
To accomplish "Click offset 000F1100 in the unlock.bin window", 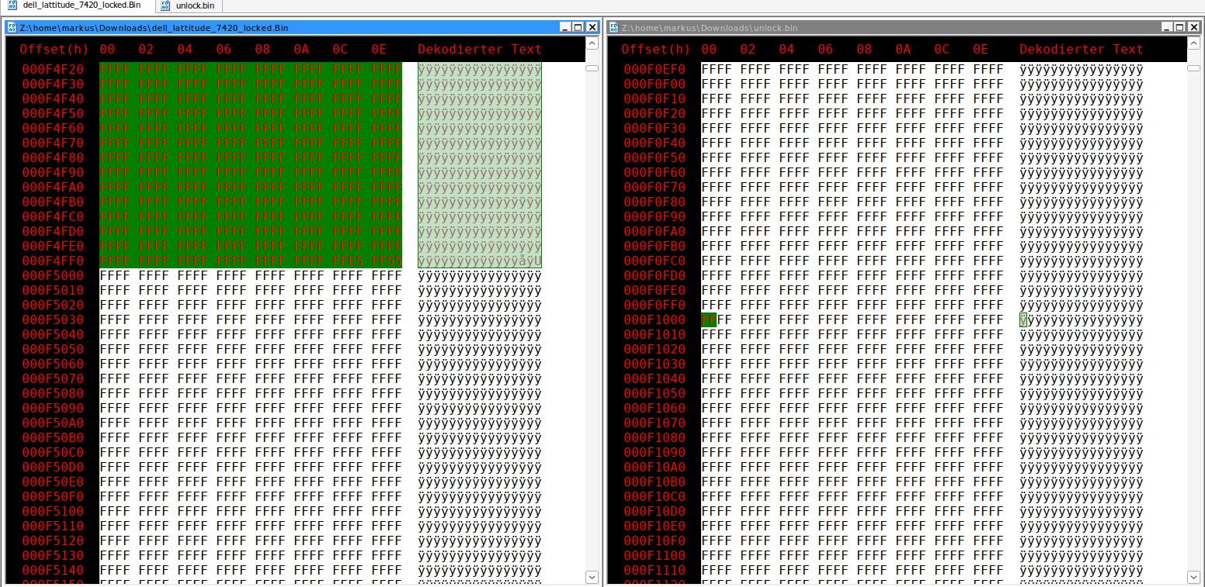I will pyautogui.click(x=655, y=556).
